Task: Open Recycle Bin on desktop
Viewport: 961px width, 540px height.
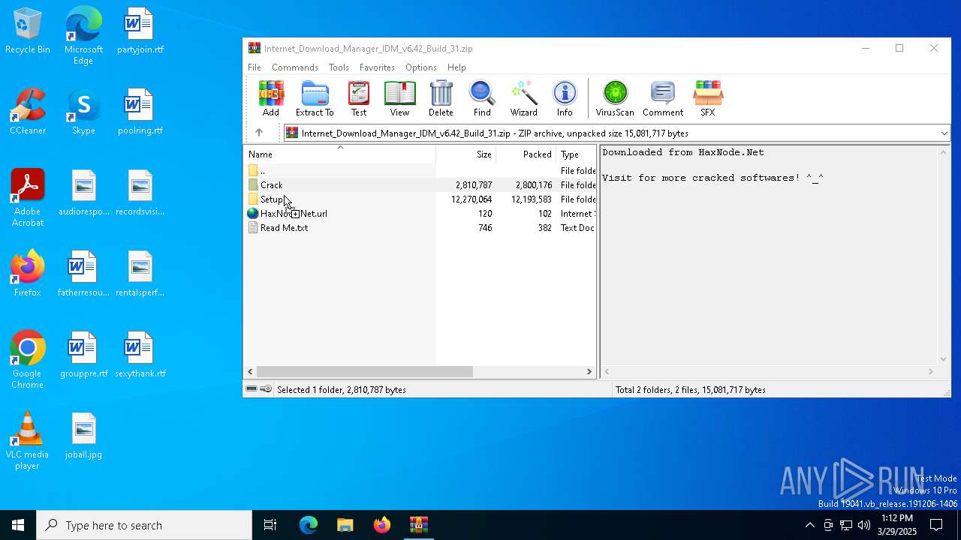Action: pos(28,31)
